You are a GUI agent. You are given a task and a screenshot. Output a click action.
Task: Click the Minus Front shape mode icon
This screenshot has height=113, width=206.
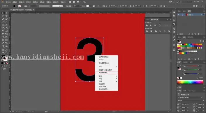pos(151,25)
